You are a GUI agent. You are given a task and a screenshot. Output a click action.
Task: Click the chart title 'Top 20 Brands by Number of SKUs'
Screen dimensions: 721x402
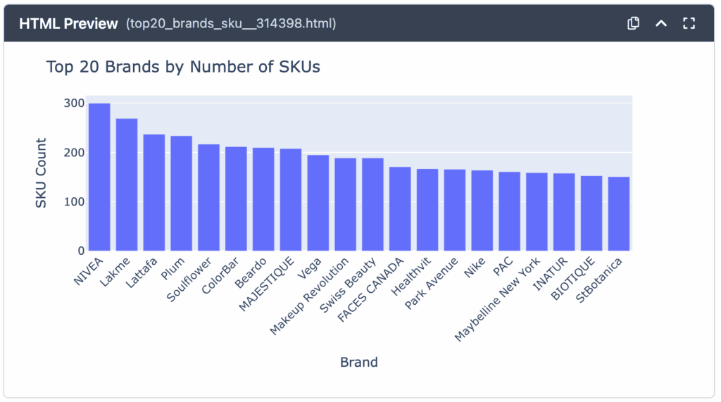pos(183,67)
